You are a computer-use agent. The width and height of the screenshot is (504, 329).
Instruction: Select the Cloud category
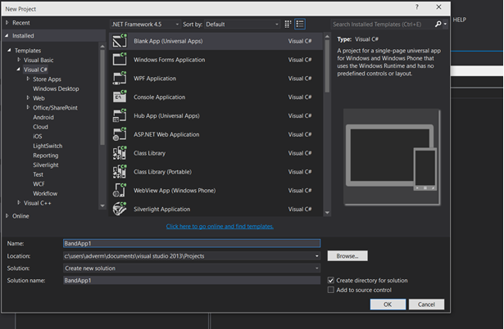[x=40, y=127]
